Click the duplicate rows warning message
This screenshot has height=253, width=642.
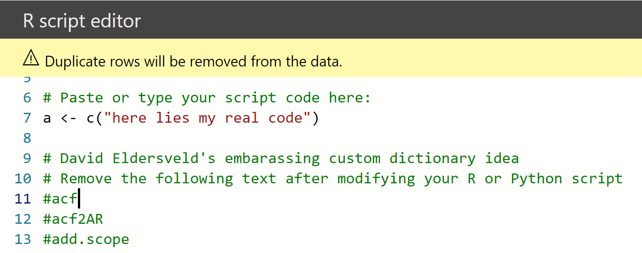click(x=194, y=61)
